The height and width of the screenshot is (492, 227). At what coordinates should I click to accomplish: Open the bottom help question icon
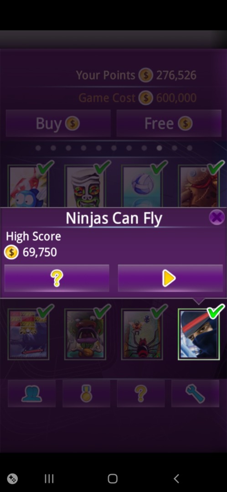click(x=141, y=394)
